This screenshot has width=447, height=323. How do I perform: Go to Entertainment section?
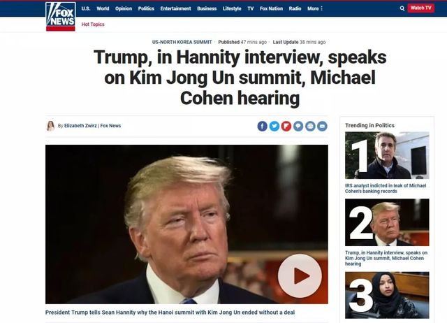(175, 8)
